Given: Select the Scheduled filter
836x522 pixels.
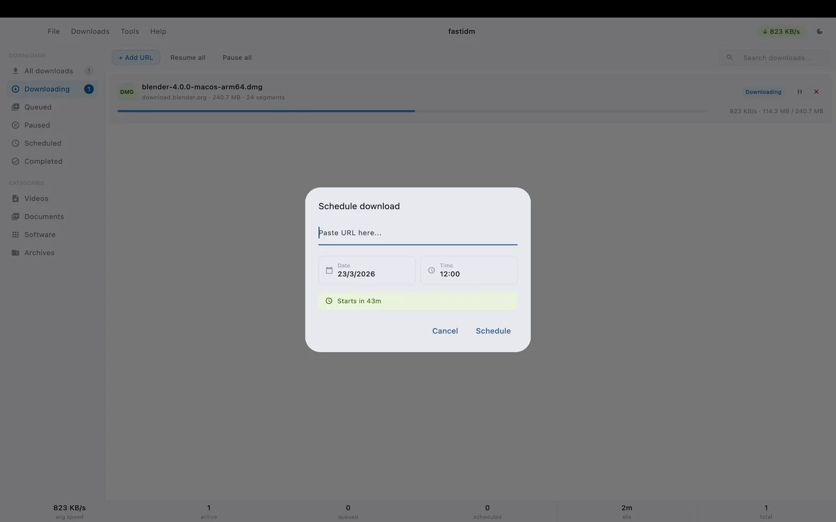Looking at the screenshot, I should coord(52,143).
